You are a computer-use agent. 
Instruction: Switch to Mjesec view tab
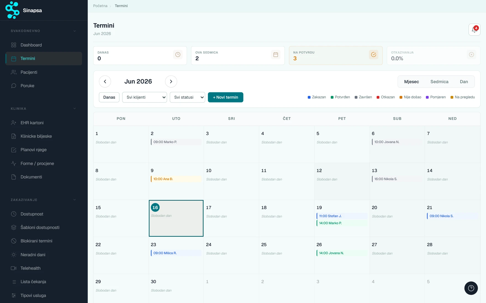(411, 82)
